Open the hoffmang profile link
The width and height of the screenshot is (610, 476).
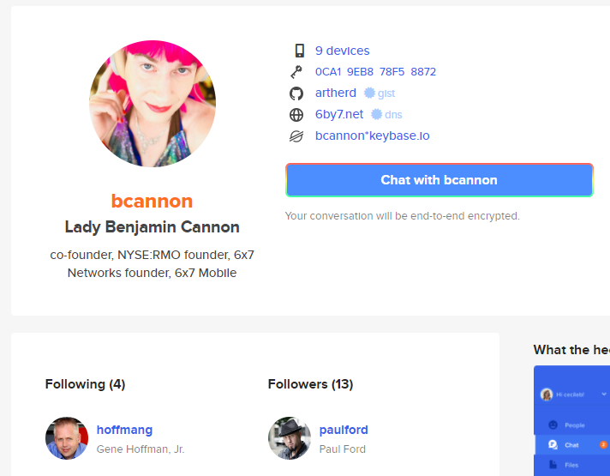[x=124, y=430]
